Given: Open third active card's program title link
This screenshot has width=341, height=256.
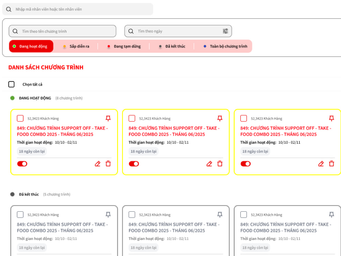Looking at the screenshot, I should [x=286, y=131].
